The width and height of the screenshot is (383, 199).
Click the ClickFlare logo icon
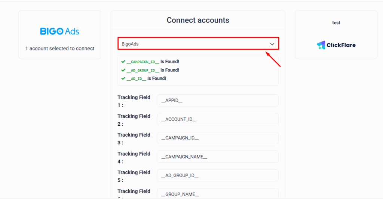(x=321, y=45)
